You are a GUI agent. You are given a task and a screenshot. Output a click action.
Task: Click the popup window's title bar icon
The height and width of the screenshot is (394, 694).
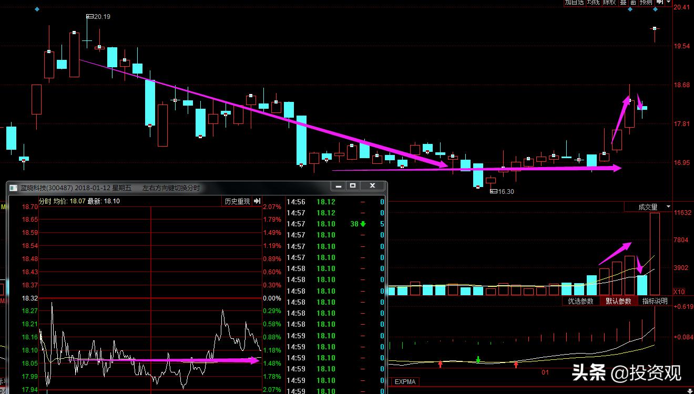tap(13, 188)
